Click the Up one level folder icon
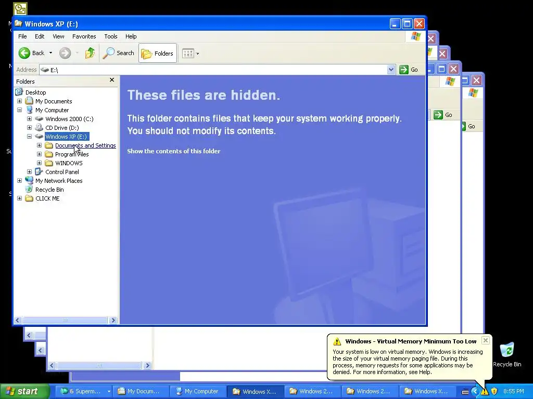This screenshot has width=533, height=399. [90, 53]
